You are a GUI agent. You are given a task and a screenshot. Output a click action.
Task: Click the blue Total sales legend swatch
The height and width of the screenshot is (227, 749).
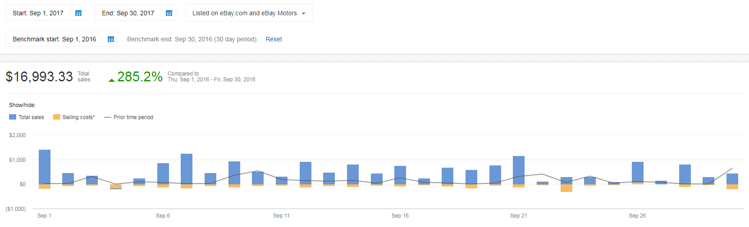tap(13, 117)
